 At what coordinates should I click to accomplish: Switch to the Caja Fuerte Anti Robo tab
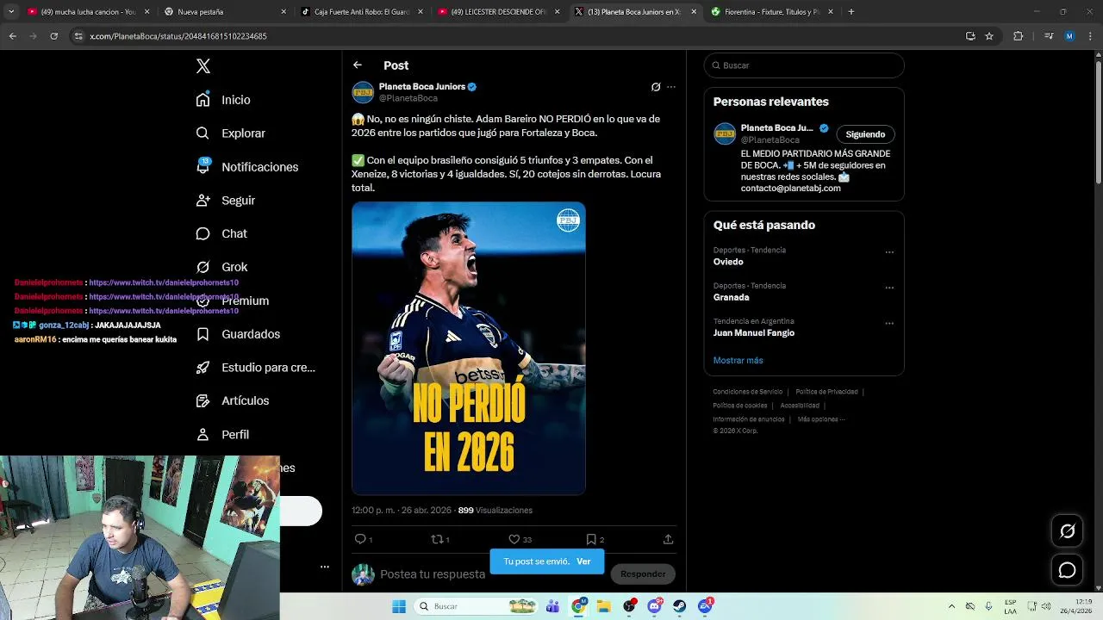pos(362,12)
